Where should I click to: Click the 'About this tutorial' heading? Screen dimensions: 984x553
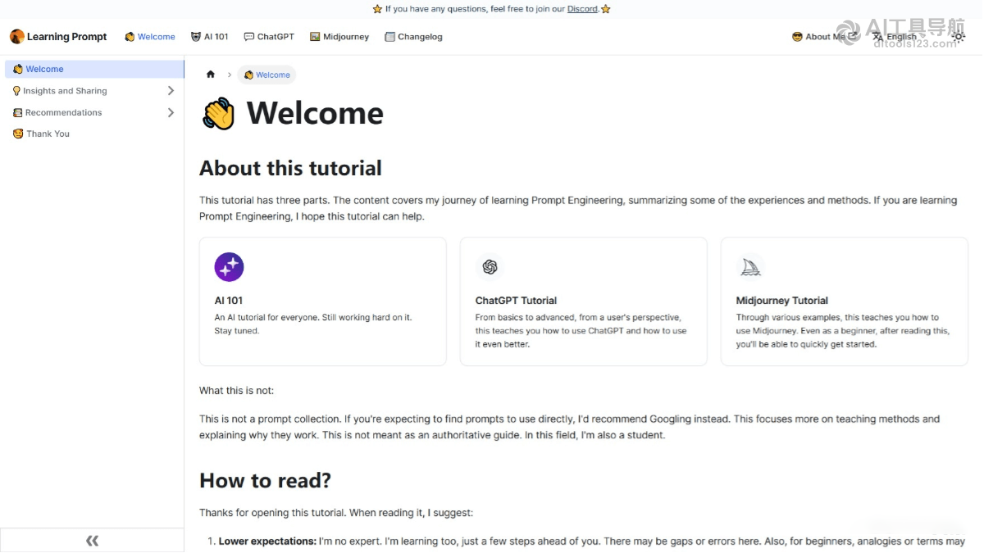pos(290,168)
